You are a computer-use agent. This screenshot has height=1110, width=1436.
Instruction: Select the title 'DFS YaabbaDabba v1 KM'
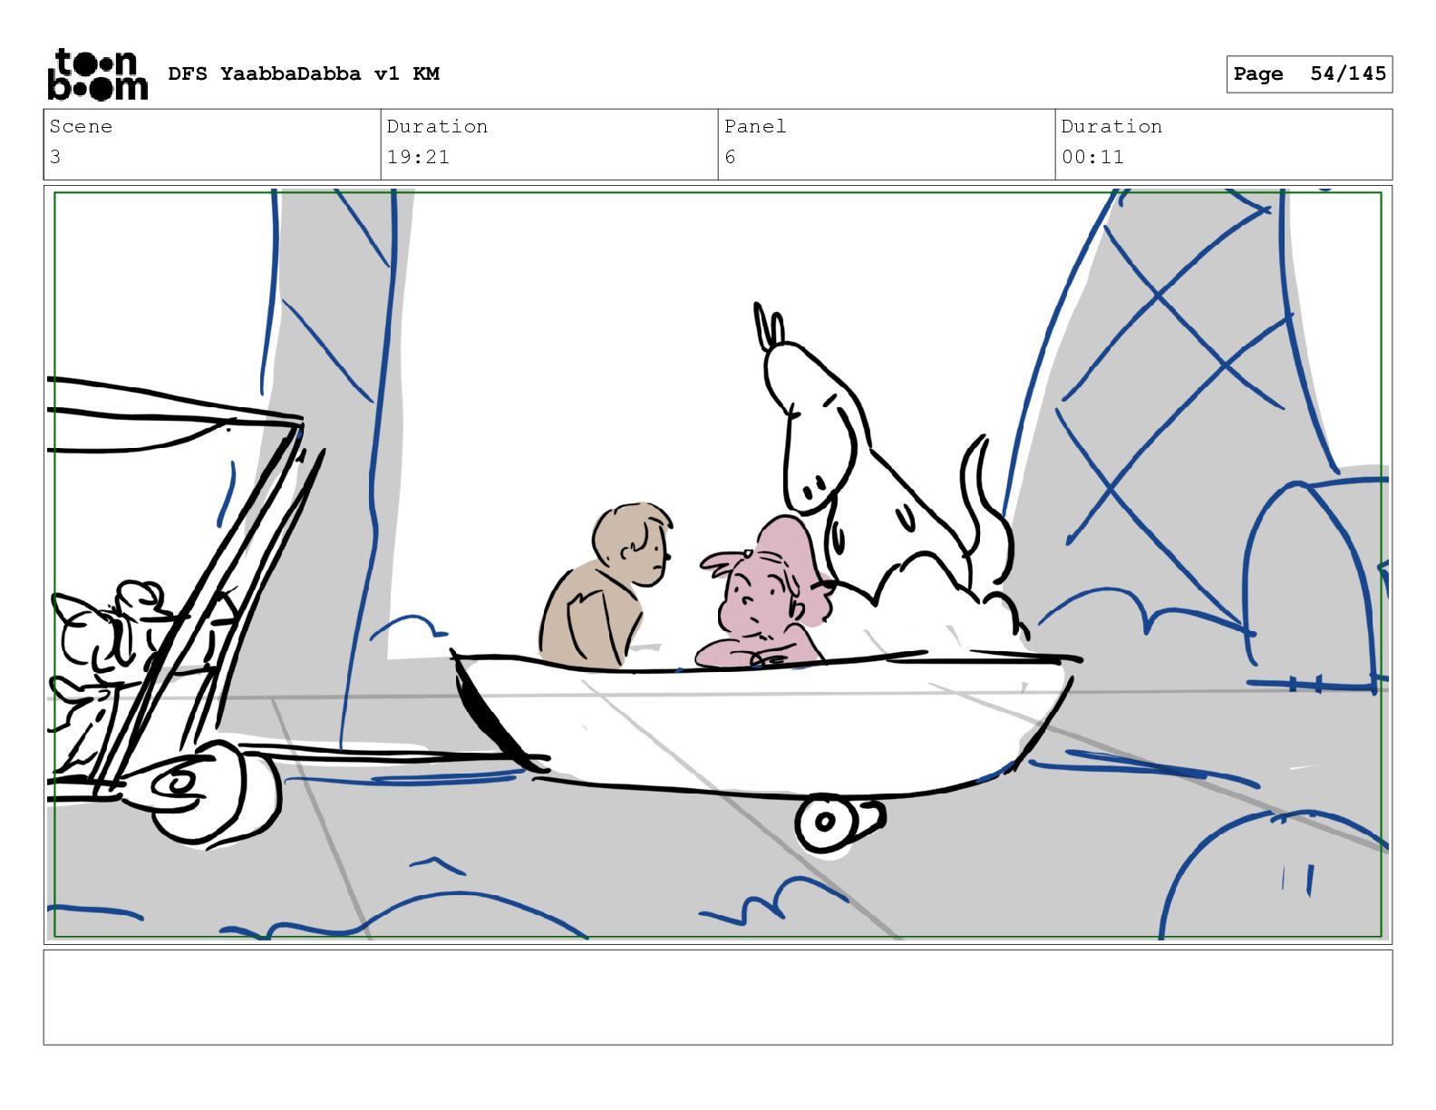[304, 73]
